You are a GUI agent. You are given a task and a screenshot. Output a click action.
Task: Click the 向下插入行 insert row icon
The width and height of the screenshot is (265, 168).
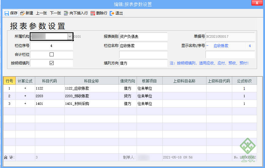(66, 13)
